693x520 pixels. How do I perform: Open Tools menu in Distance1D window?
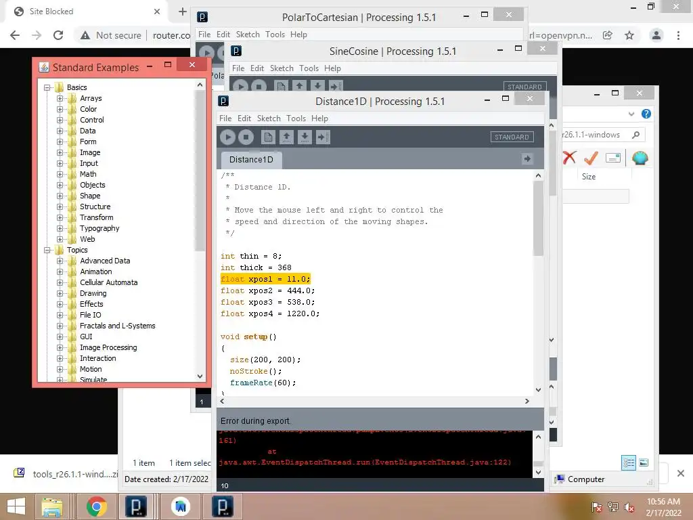tap(296, 118)
